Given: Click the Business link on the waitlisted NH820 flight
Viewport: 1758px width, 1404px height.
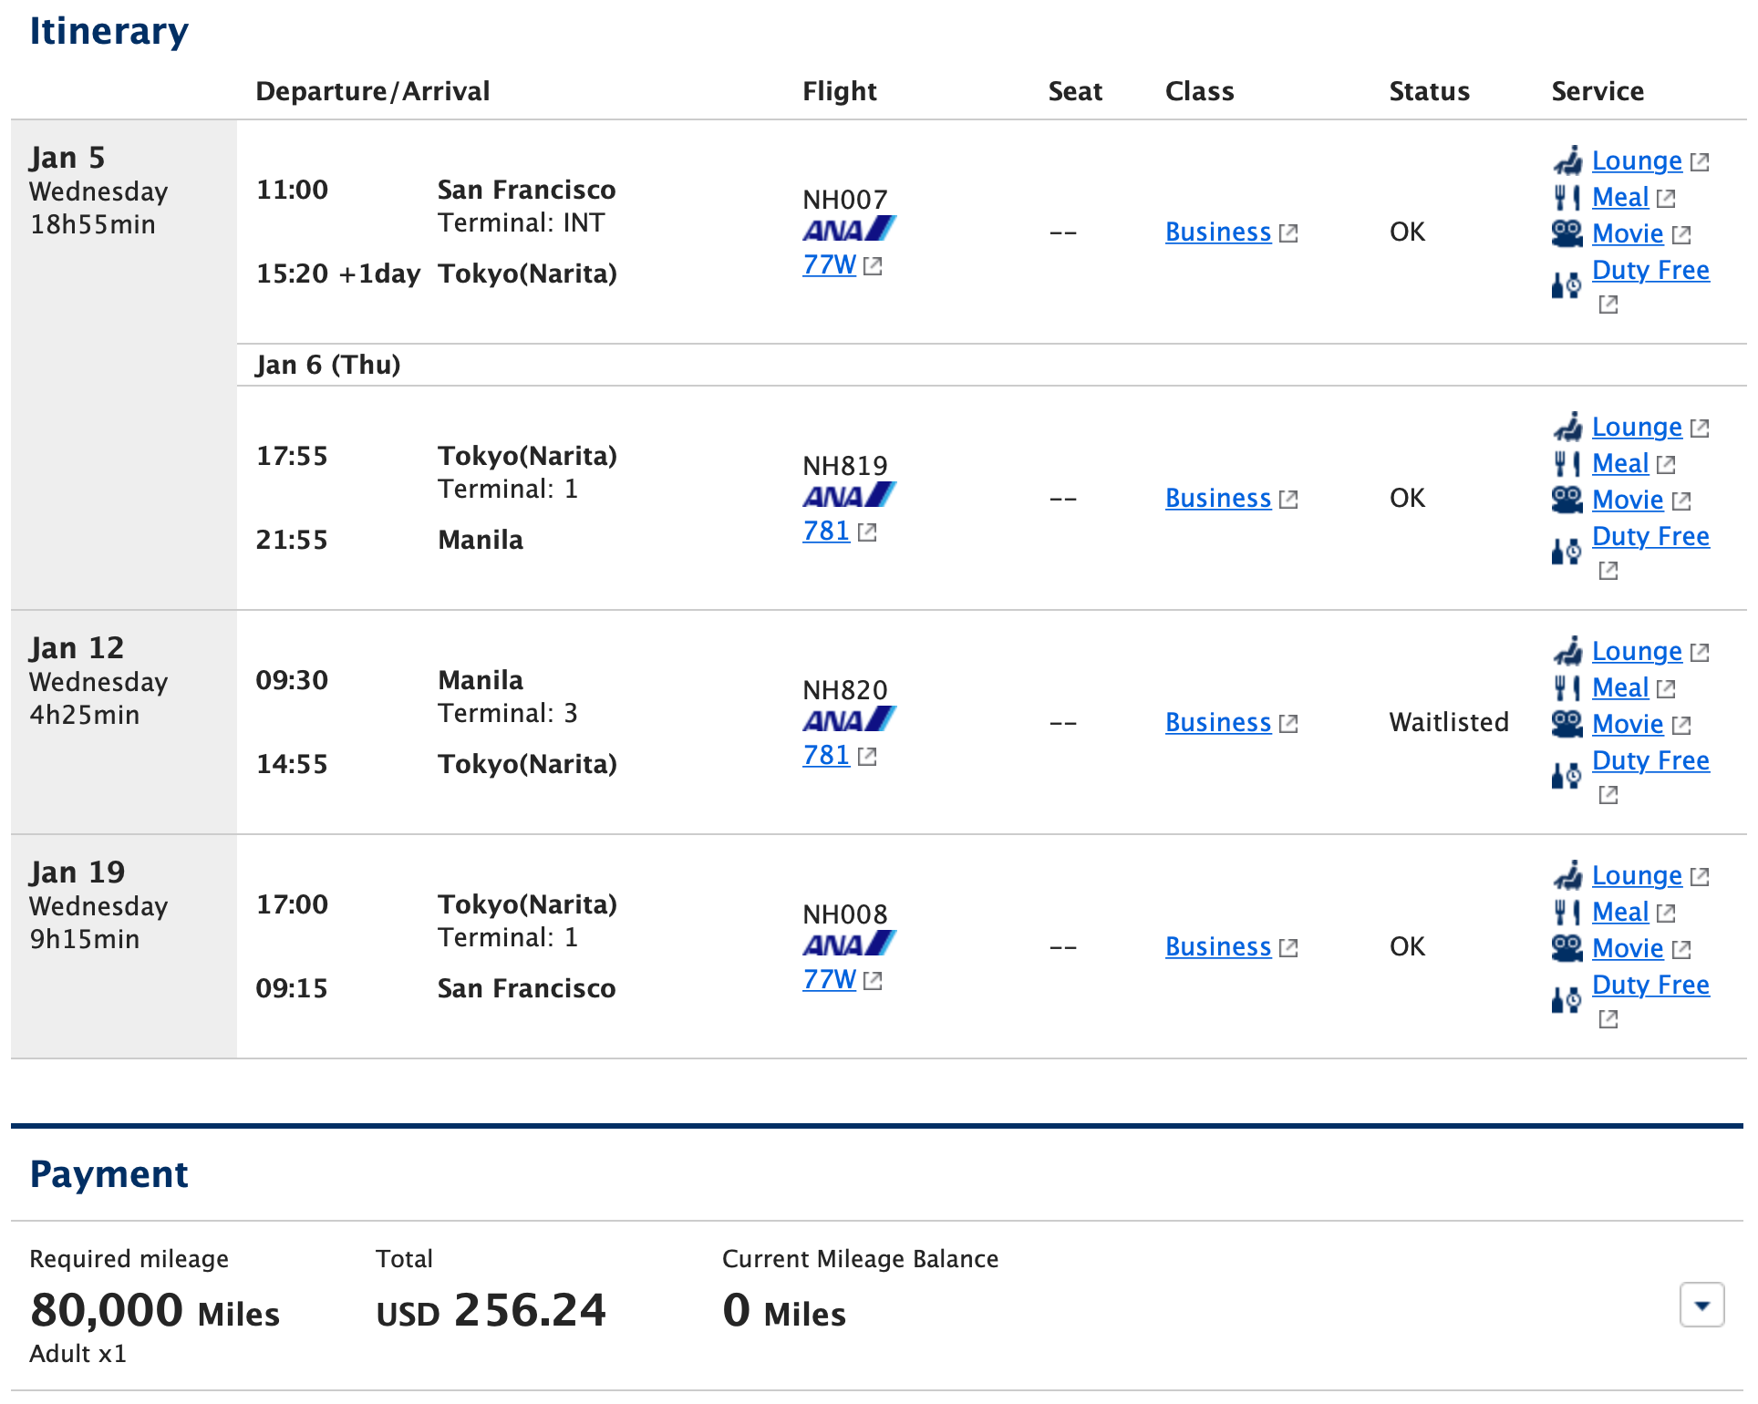Looking at the screenshot, I should pyautogui.click(x=1218, y=722).
